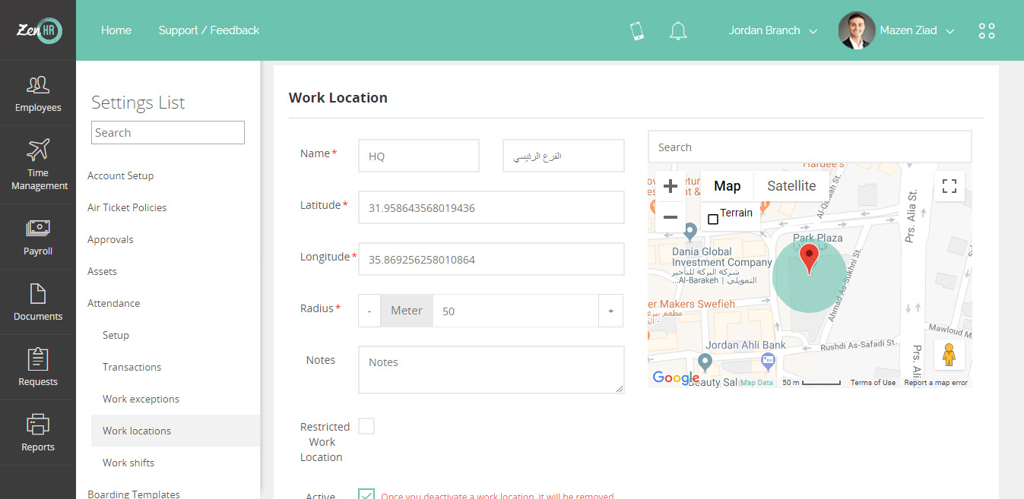
Task: Uncheck the Active checkbox
Action: tap(366, 494)
